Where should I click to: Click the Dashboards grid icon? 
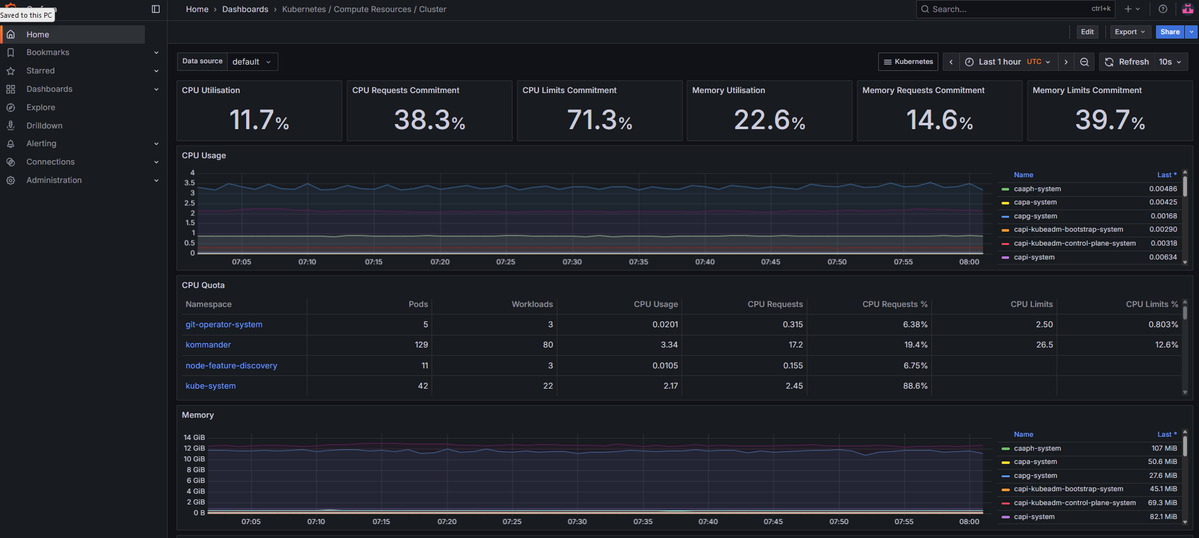[x=11, y=89]
